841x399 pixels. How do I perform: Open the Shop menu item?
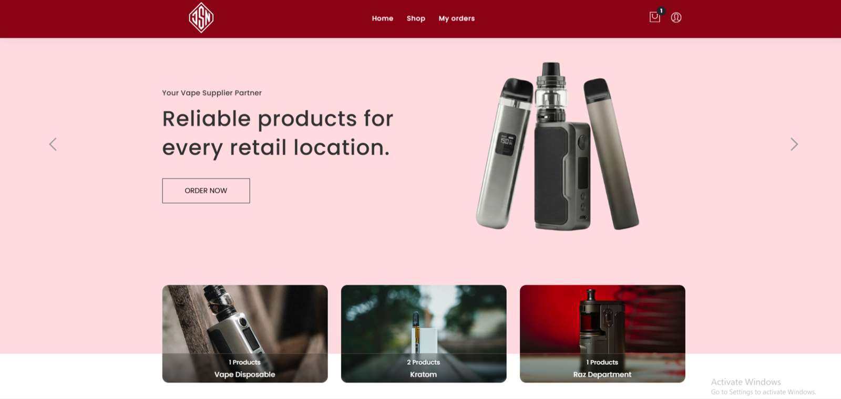click(416, 18)
